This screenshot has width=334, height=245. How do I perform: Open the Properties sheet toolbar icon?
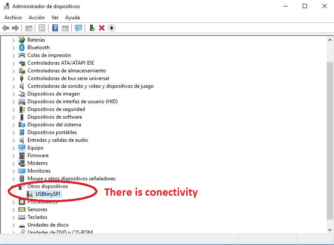click(42, 28)
